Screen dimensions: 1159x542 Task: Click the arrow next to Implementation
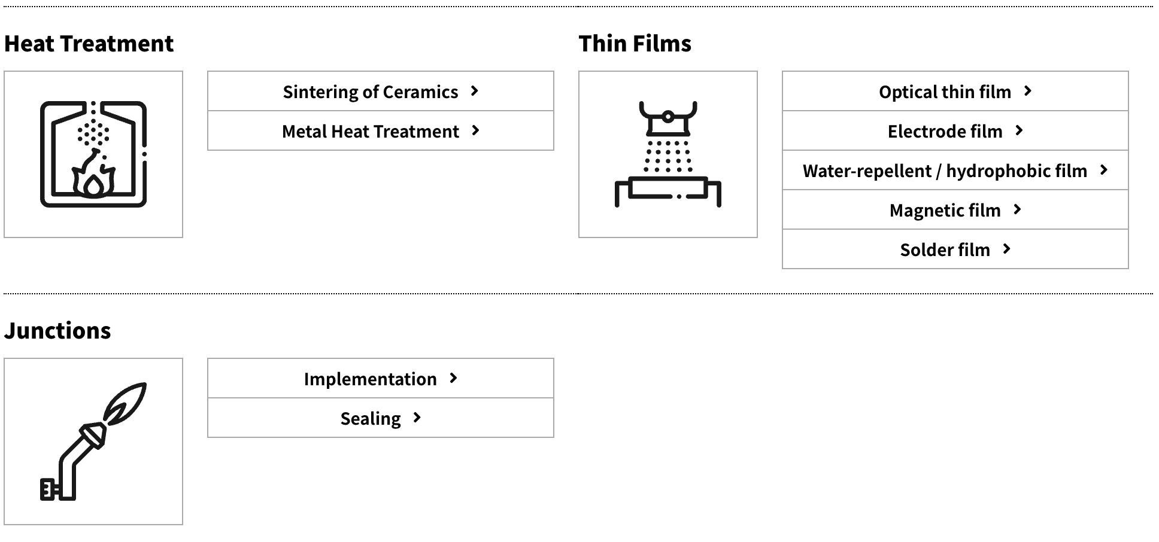pyautogui.click(x=454, y=378)
